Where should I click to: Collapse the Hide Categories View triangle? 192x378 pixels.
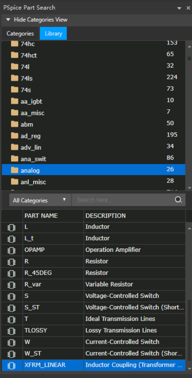(x=8, y=20)
